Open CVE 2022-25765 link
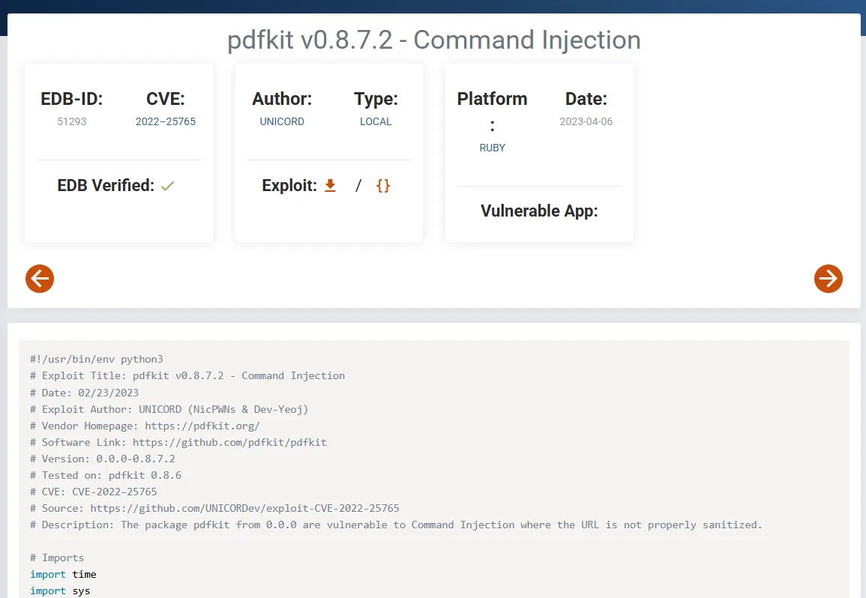The width and height of the screenshot is (866, 598). pos(166,121)
